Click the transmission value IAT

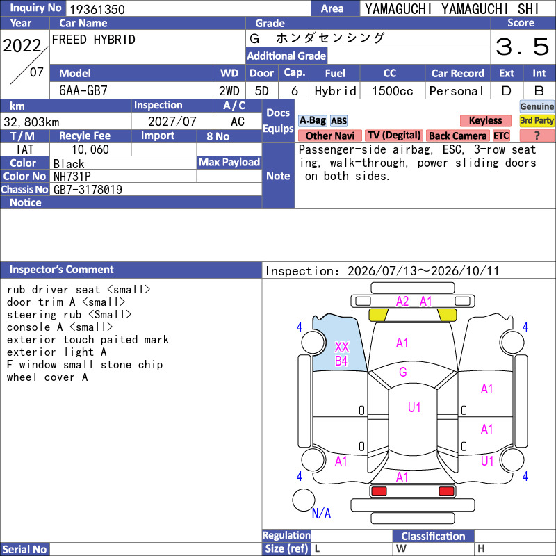(x=25, y=149)
